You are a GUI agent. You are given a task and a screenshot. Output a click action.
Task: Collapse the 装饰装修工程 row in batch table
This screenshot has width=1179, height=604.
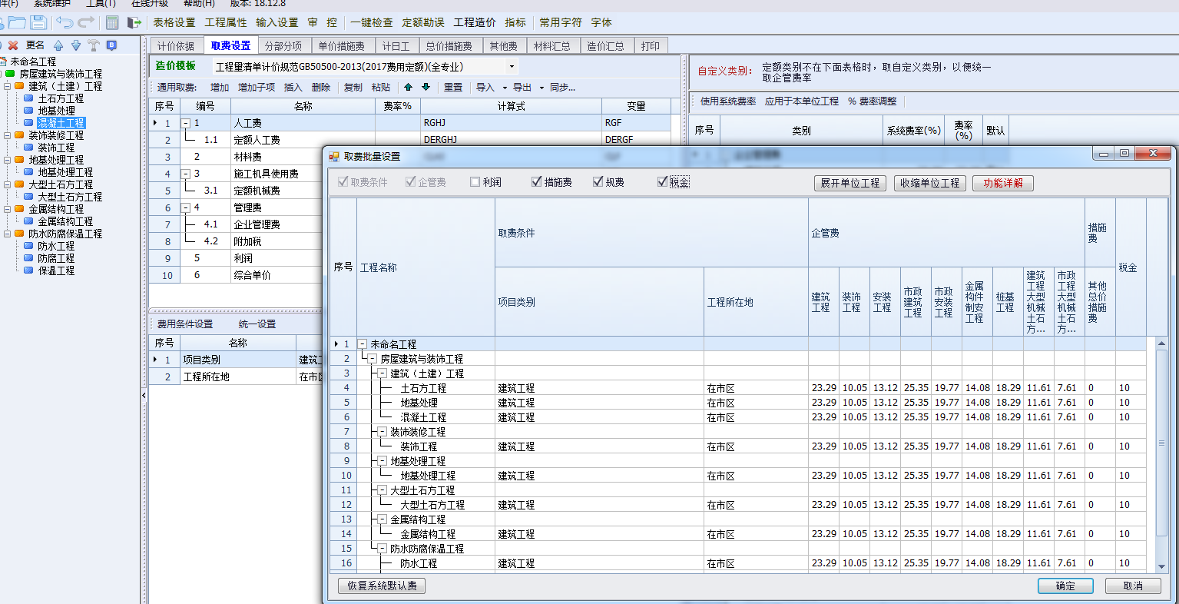click(x=382, y=432)
